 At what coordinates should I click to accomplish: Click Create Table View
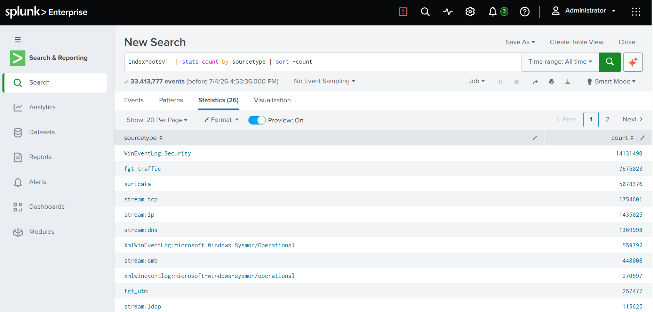point(576,42)
